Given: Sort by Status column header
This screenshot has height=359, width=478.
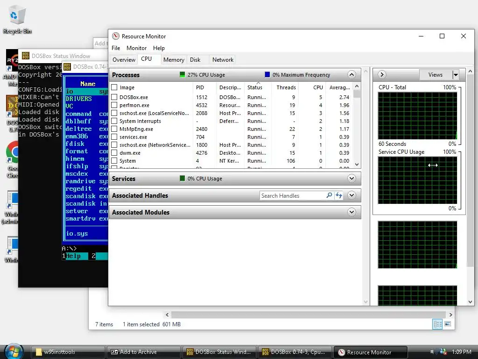Looking at the screenshot, I should (258, 87).
